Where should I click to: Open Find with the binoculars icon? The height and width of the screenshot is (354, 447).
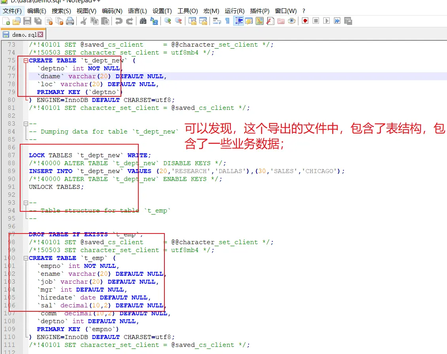[143, 21]
